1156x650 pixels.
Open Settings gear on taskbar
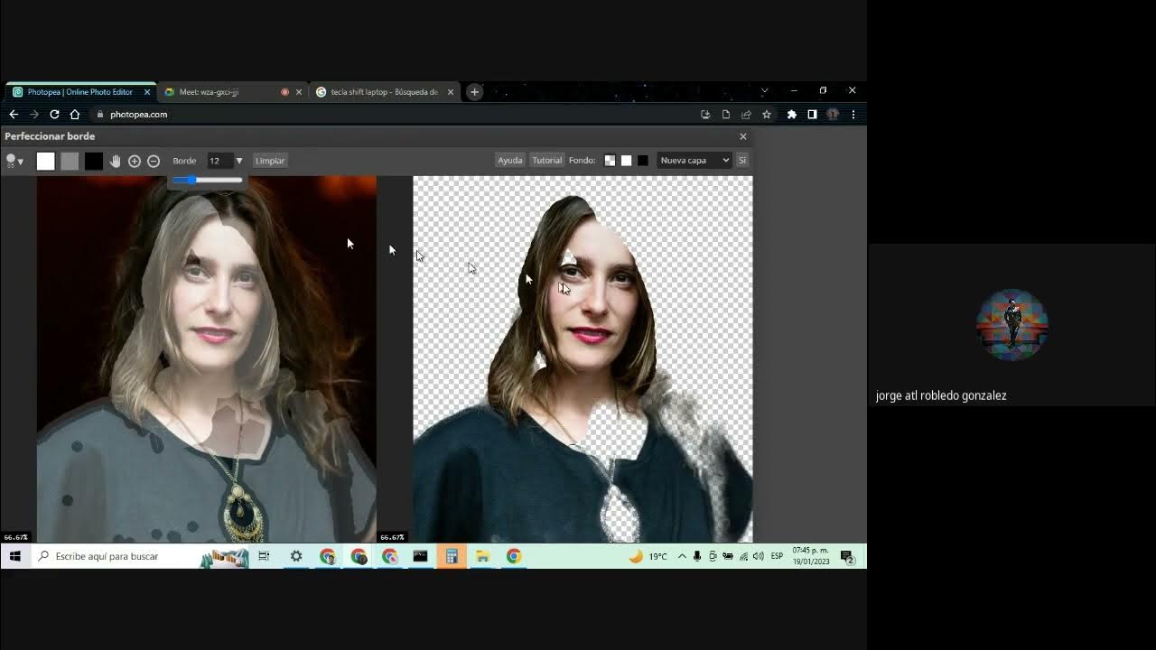point(296,556)
